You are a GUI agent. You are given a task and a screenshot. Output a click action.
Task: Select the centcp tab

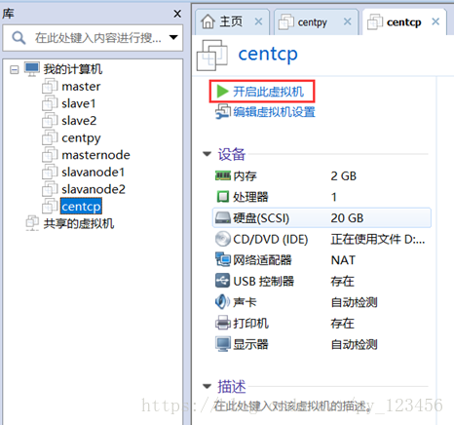pyautogui.click(x=404, y=22)
